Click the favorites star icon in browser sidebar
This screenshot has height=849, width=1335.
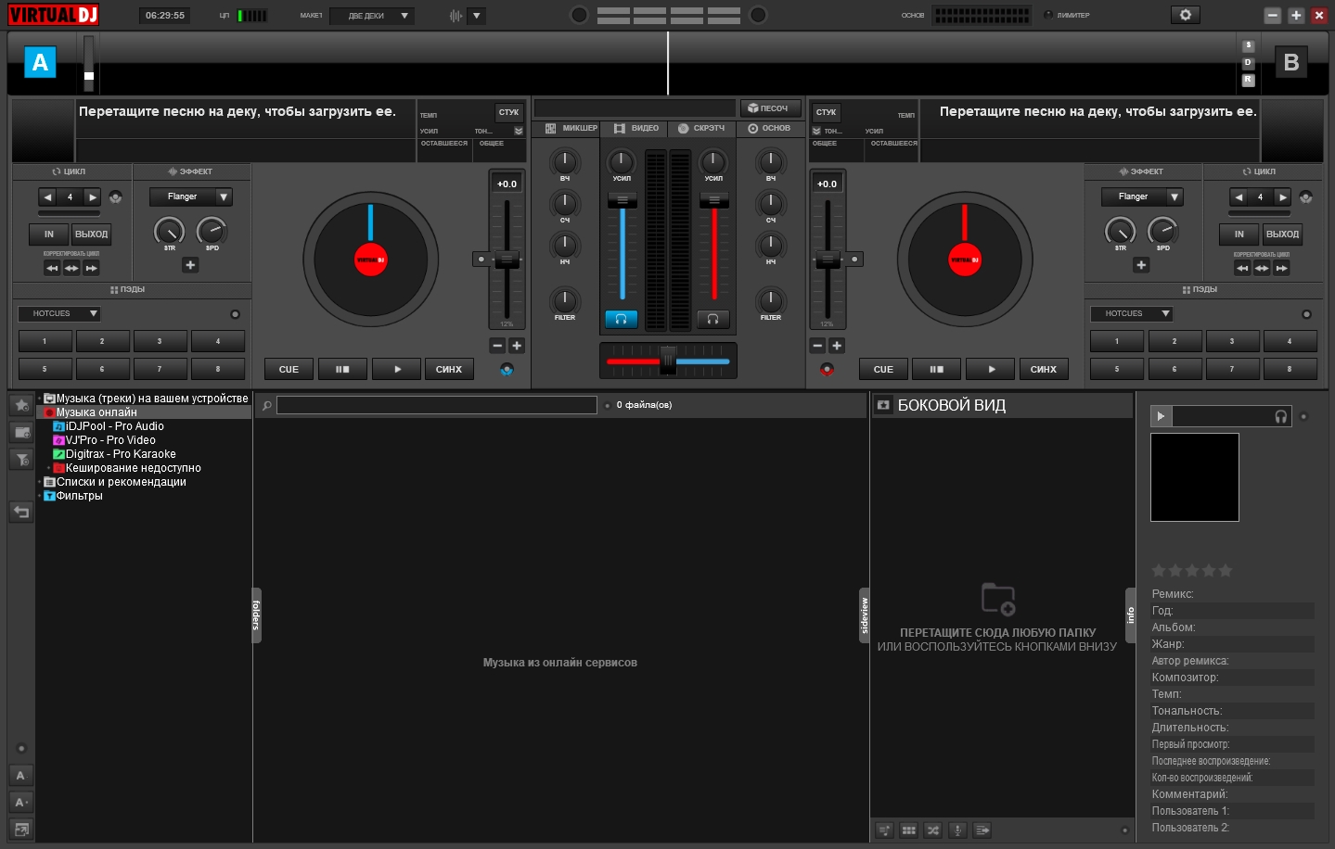[21, 405]
